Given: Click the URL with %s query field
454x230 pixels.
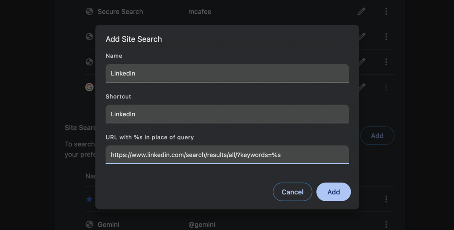Looking at the screenshot, I should point(227,155).
